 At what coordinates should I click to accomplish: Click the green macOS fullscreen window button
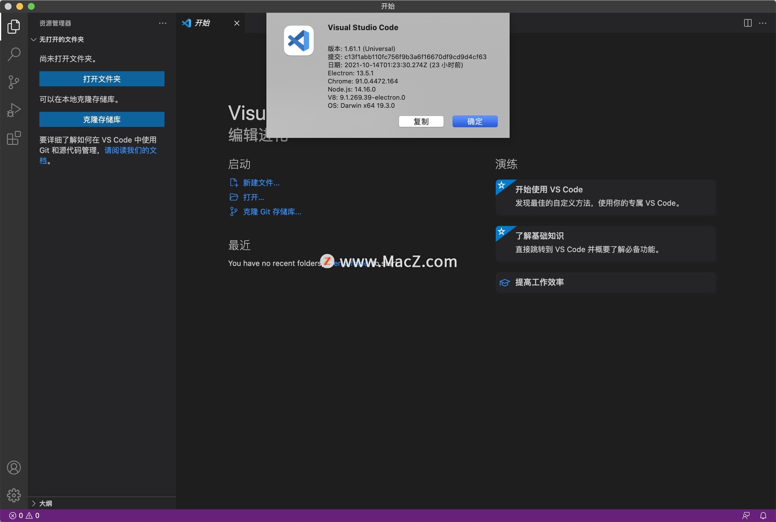[31, 6]
